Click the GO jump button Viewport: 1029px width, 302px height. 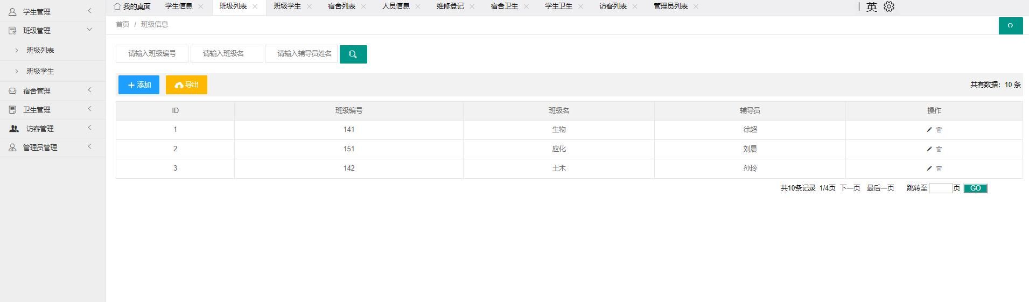click(x=975, y=188)
